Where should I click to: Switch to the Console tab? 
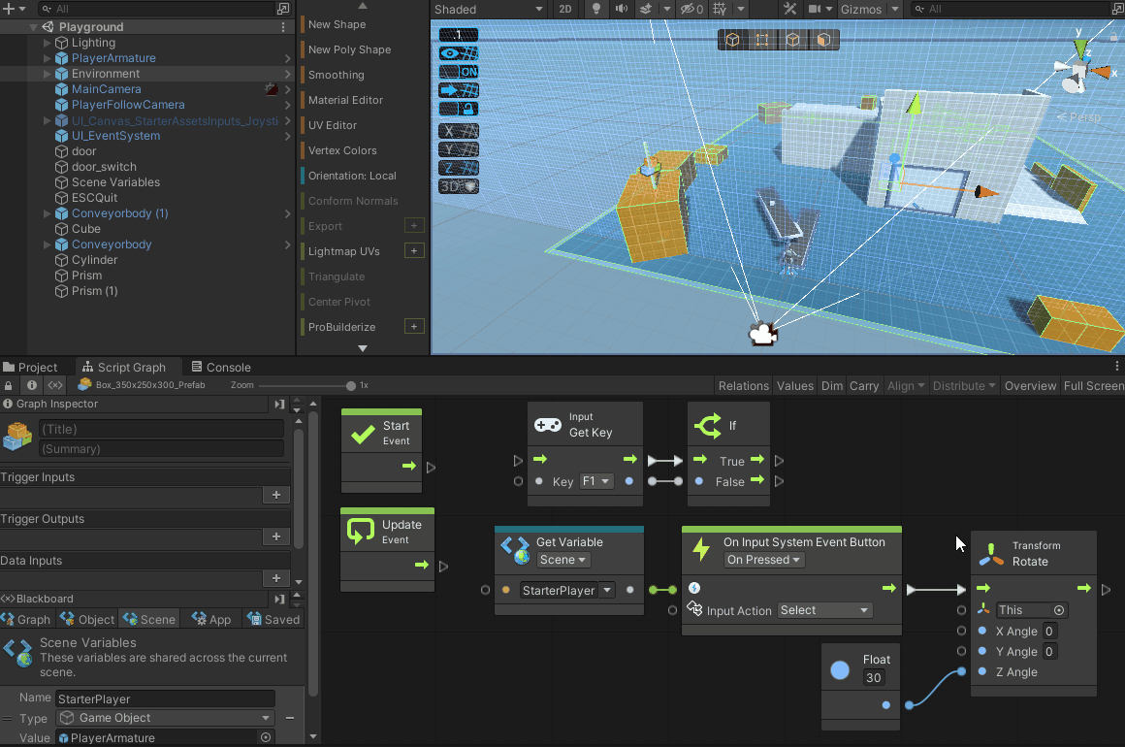(220, 367)
